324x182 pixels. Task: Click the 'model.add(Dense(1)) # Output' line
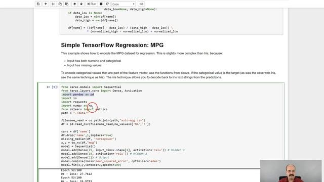(x=85, y=157)
